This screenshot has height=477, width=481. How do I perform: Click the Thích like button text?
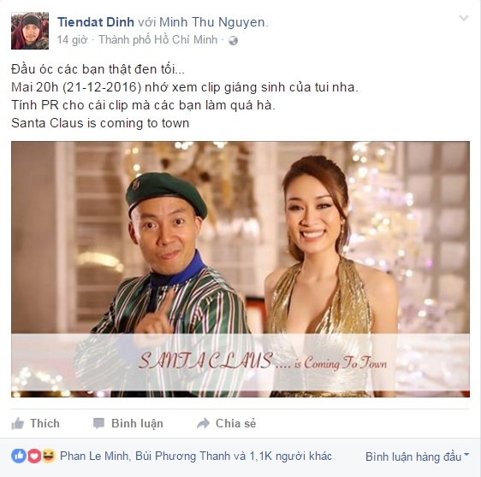45,423
